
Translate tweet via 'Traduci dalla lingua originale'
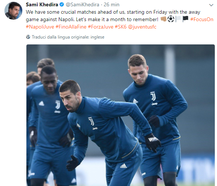point(68,37)
